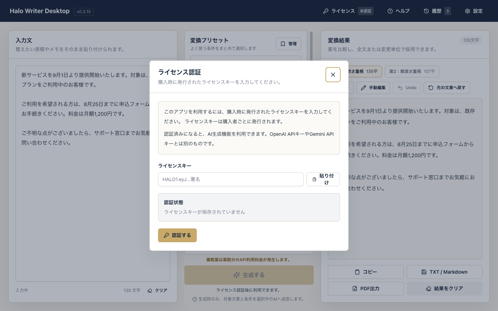Viewport: 498px width, 311px height.
Task: Open 設定 settings
Action: (x=474, y=11)
